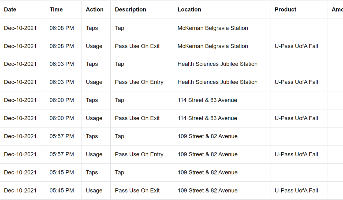Click Pass Use On Entry at 05:57 PM
Screen dimensions: 343x200
[x=139, y=154]
